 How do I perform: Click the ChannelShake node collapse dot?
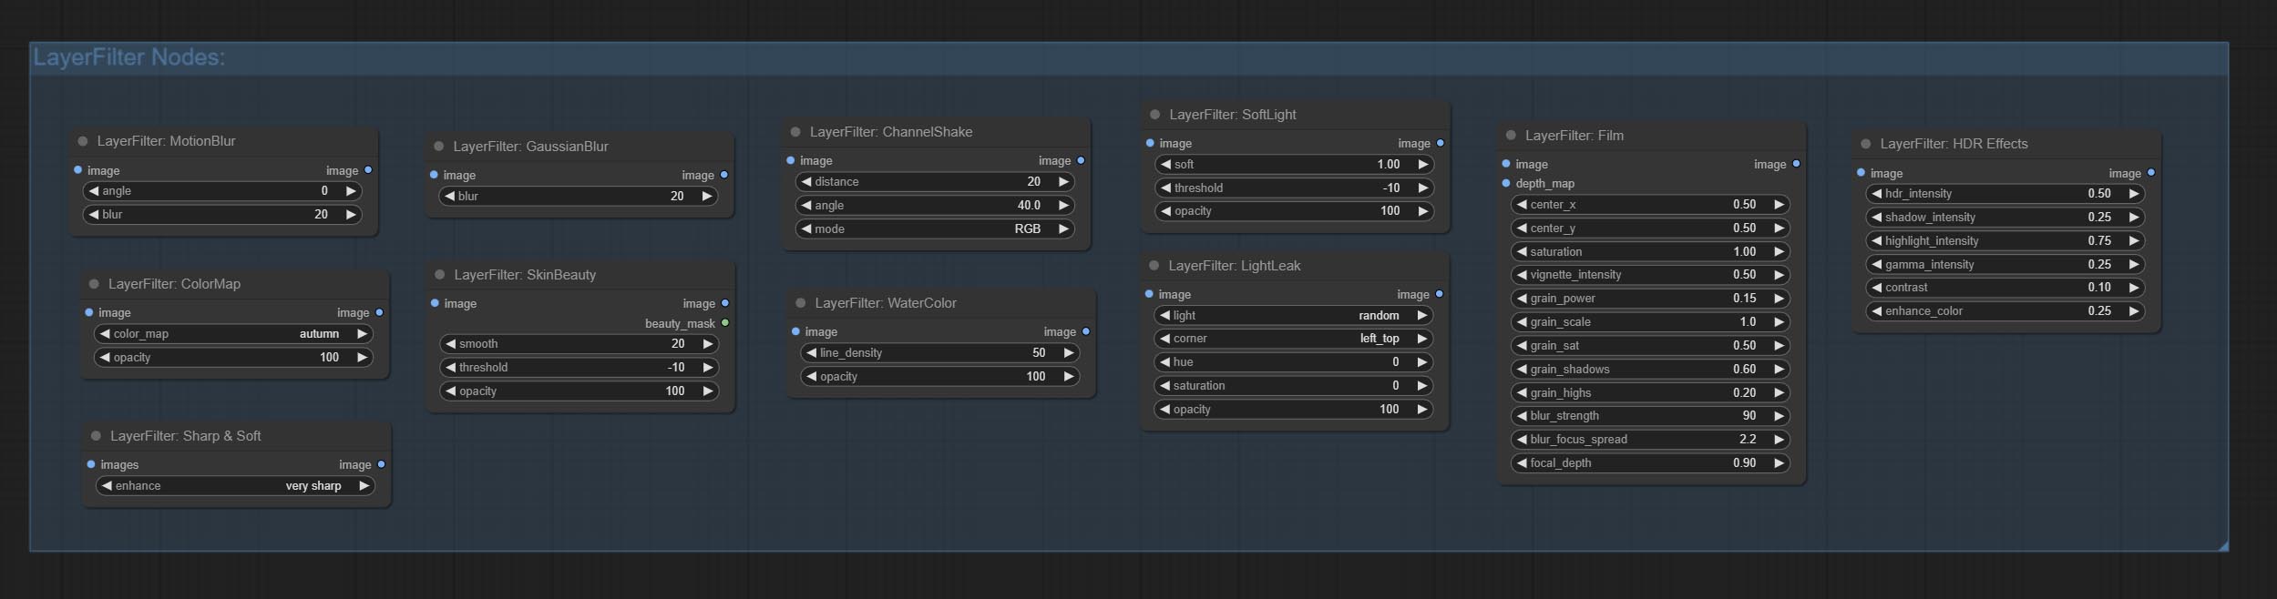coord(795,132)
